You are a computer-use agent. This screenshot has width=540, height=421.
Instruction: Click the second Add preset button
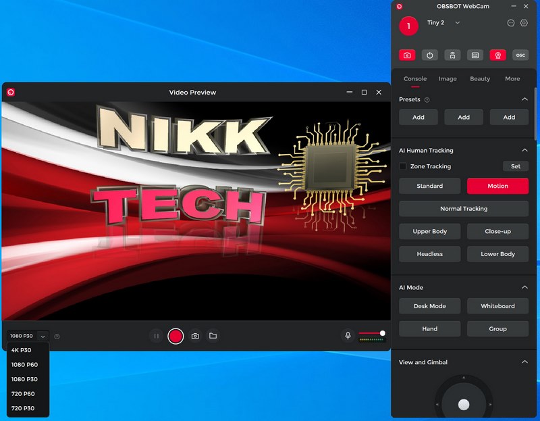click(x=464, y=117)
